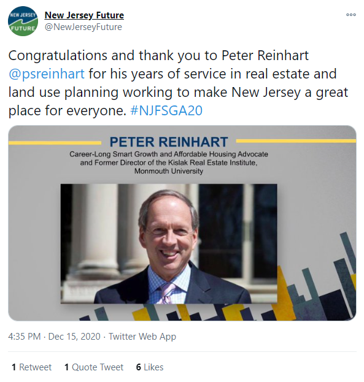This screenshot has height=382, width=364.
Task: Open the Twitter Web App source link
Action: [142, 337]
